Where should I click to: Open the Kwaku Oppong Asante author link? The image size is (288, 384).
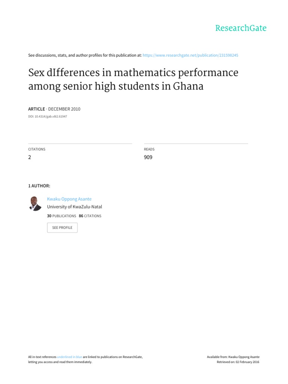69,199
